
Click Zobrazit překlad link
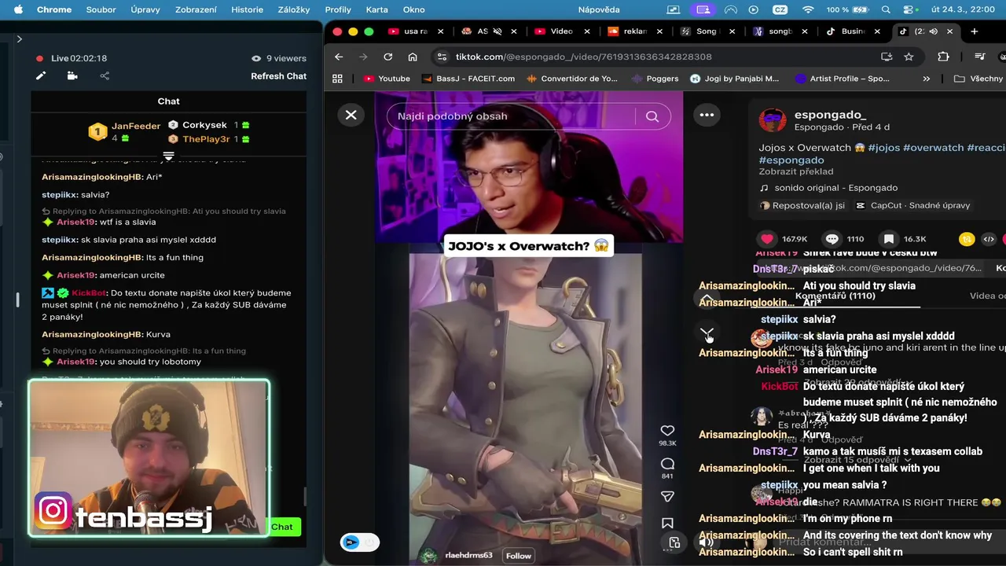tap(795, 171)
